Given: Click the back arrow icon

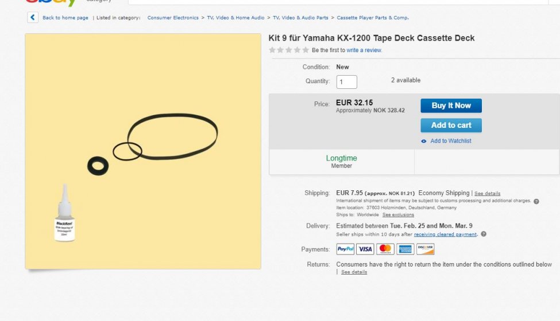Looking at the screenshot, I should point(33,18).
